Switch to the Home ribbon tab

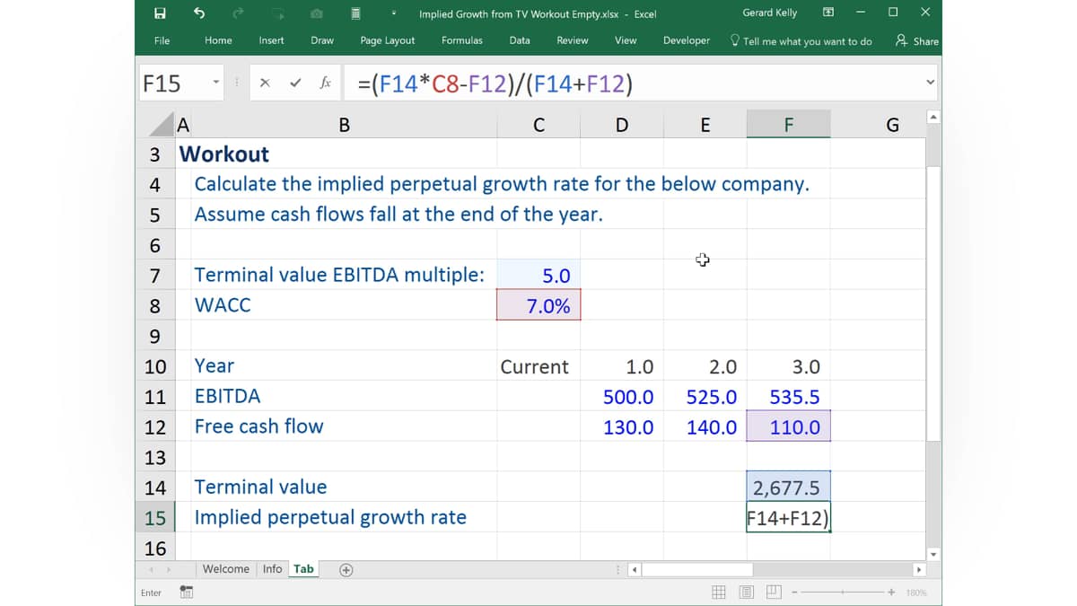point(218,40)
